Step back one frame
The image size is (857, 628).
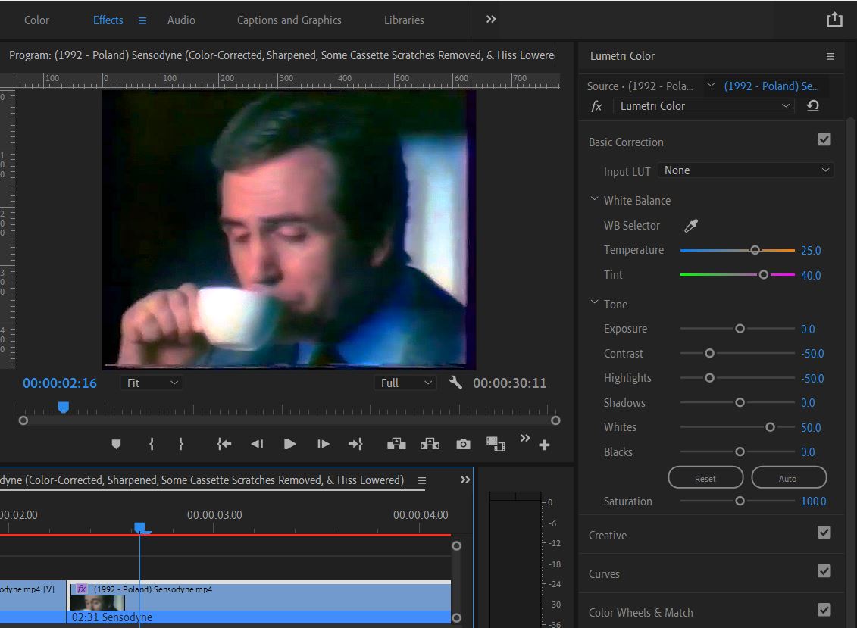[x=257, y=445]
